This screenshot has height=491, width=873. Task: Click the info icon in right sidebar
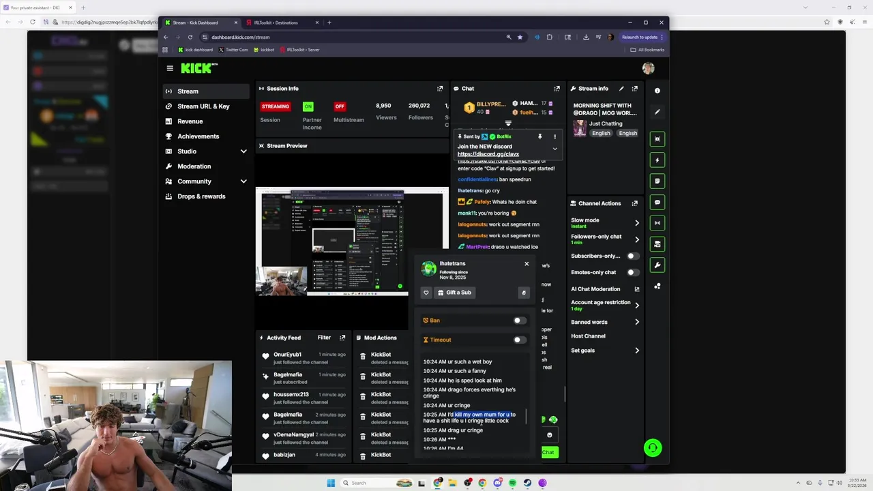(657, 91)
